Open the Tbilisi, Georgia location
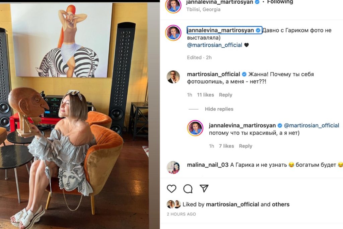 (203, 9)
